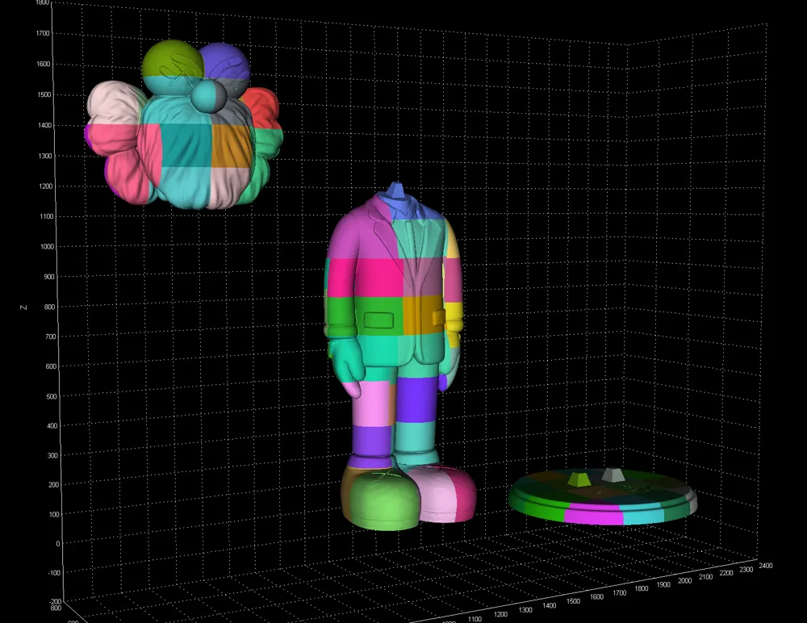This screenshot has height=623, width=807.
Task: Click the headless suited body model
Action: pyautogui.click(x=401, y=355)
